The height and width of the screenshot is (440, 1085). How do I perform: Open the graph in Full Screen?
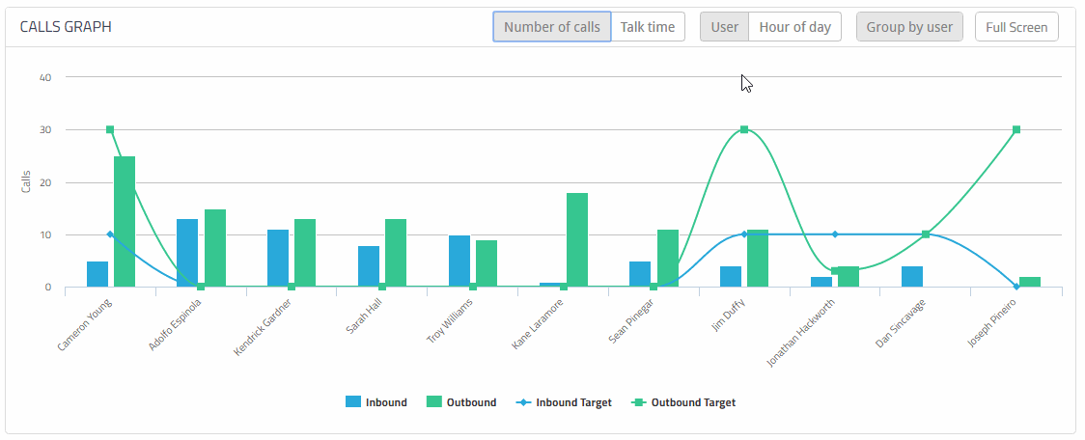[1016, 27]
